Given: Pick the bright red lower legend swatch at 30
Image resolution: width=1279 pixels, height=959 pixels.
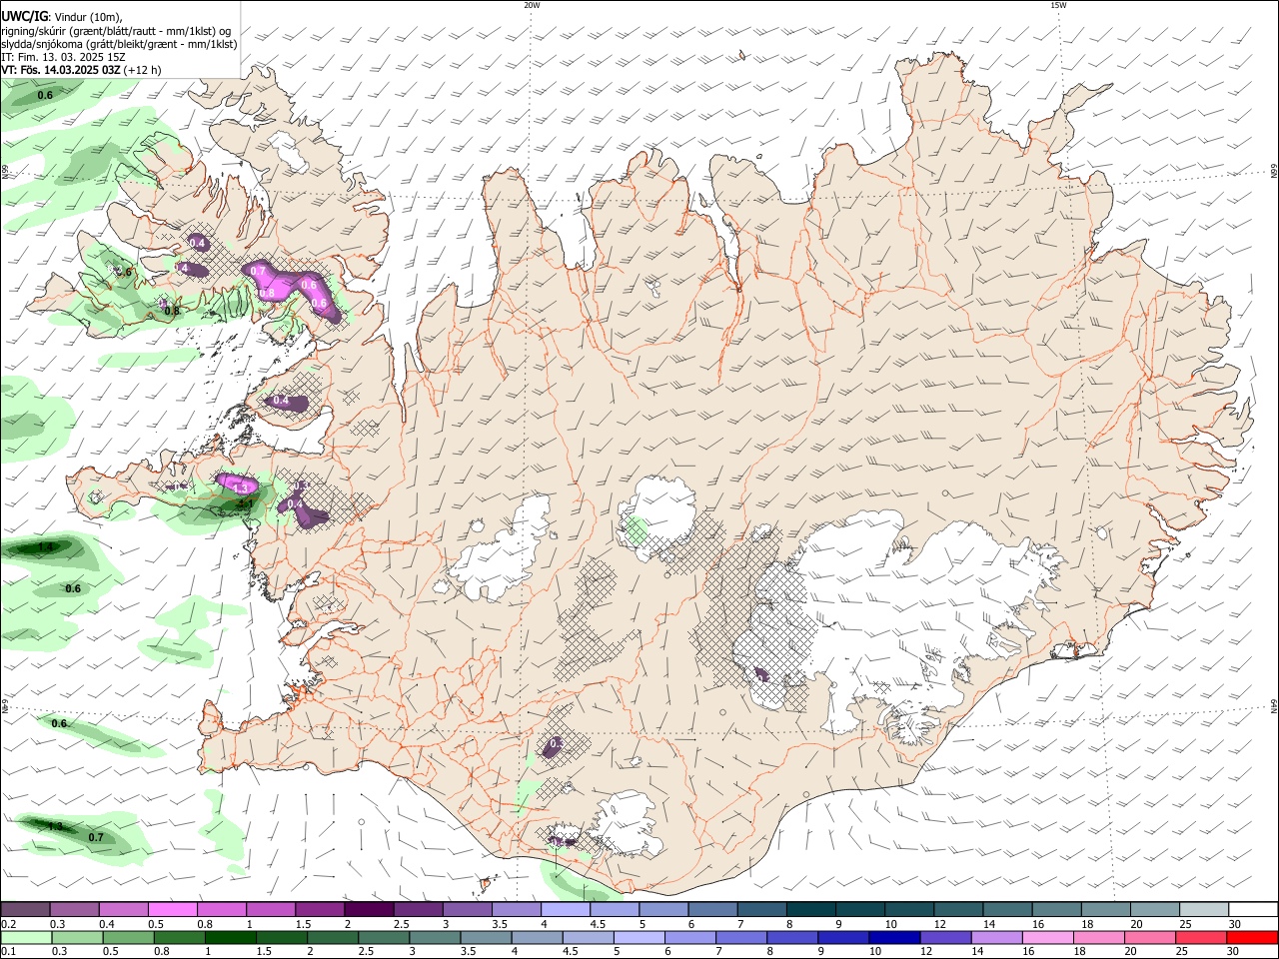Looking at the screenshot, I should pos(1253,937).
